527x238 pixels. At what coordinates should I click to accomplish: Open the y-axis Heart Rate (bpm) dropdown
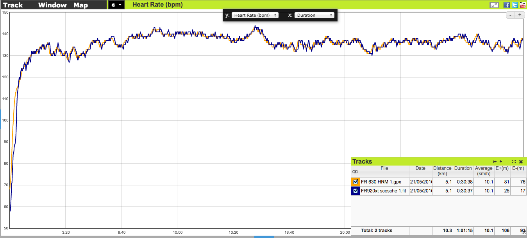(x=255, y=15)
